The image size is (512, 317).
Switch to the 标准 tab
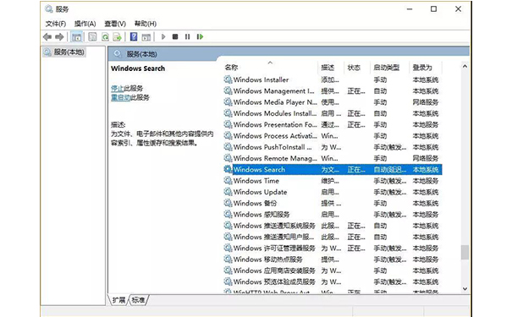point(138,300)
